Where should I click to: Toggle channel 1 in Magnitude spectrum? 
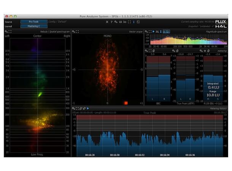tap(164, 32)
